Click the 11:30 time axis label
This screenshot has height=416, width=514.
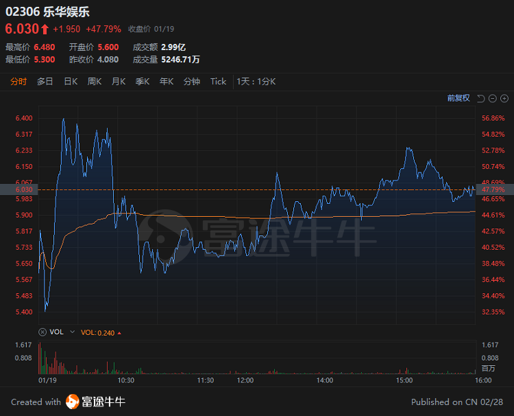coord(206,380)
